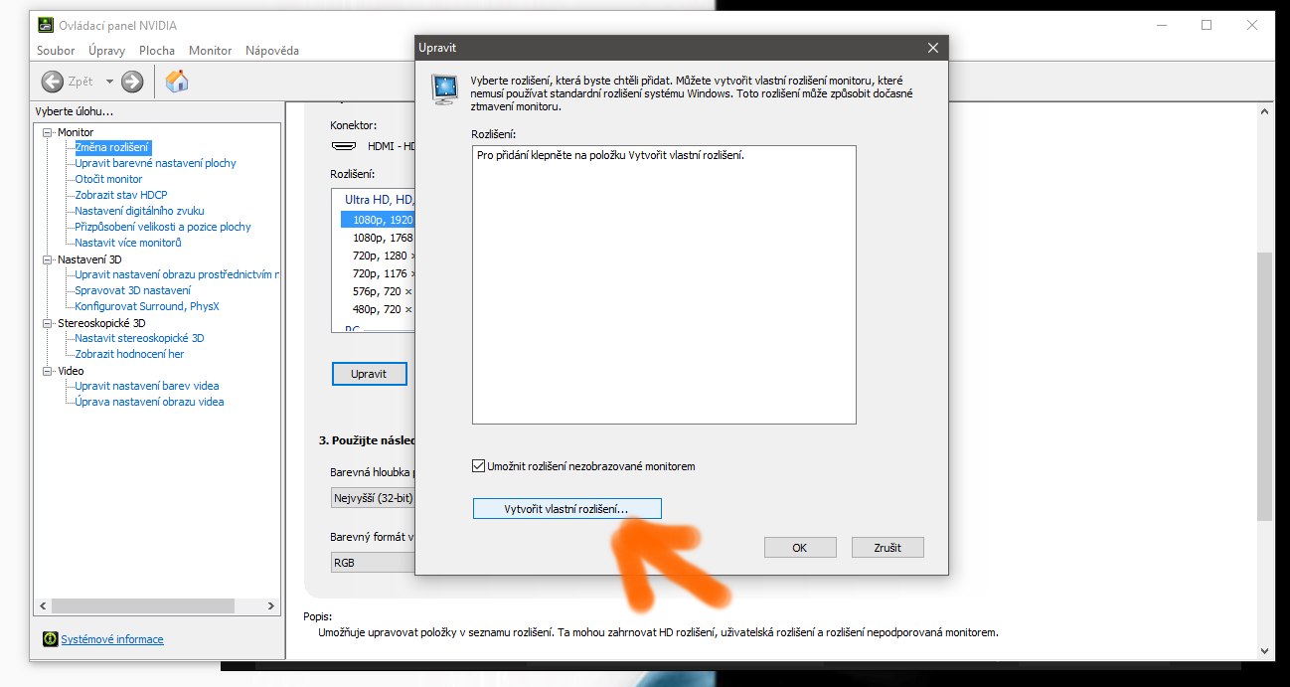Click OK in the Upravit dialog
Viewport: 1290px width, 687px height.
(800, 547)
